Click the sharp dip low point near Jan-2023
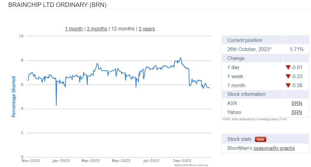The image size is (311, 167). pos(56,105)
